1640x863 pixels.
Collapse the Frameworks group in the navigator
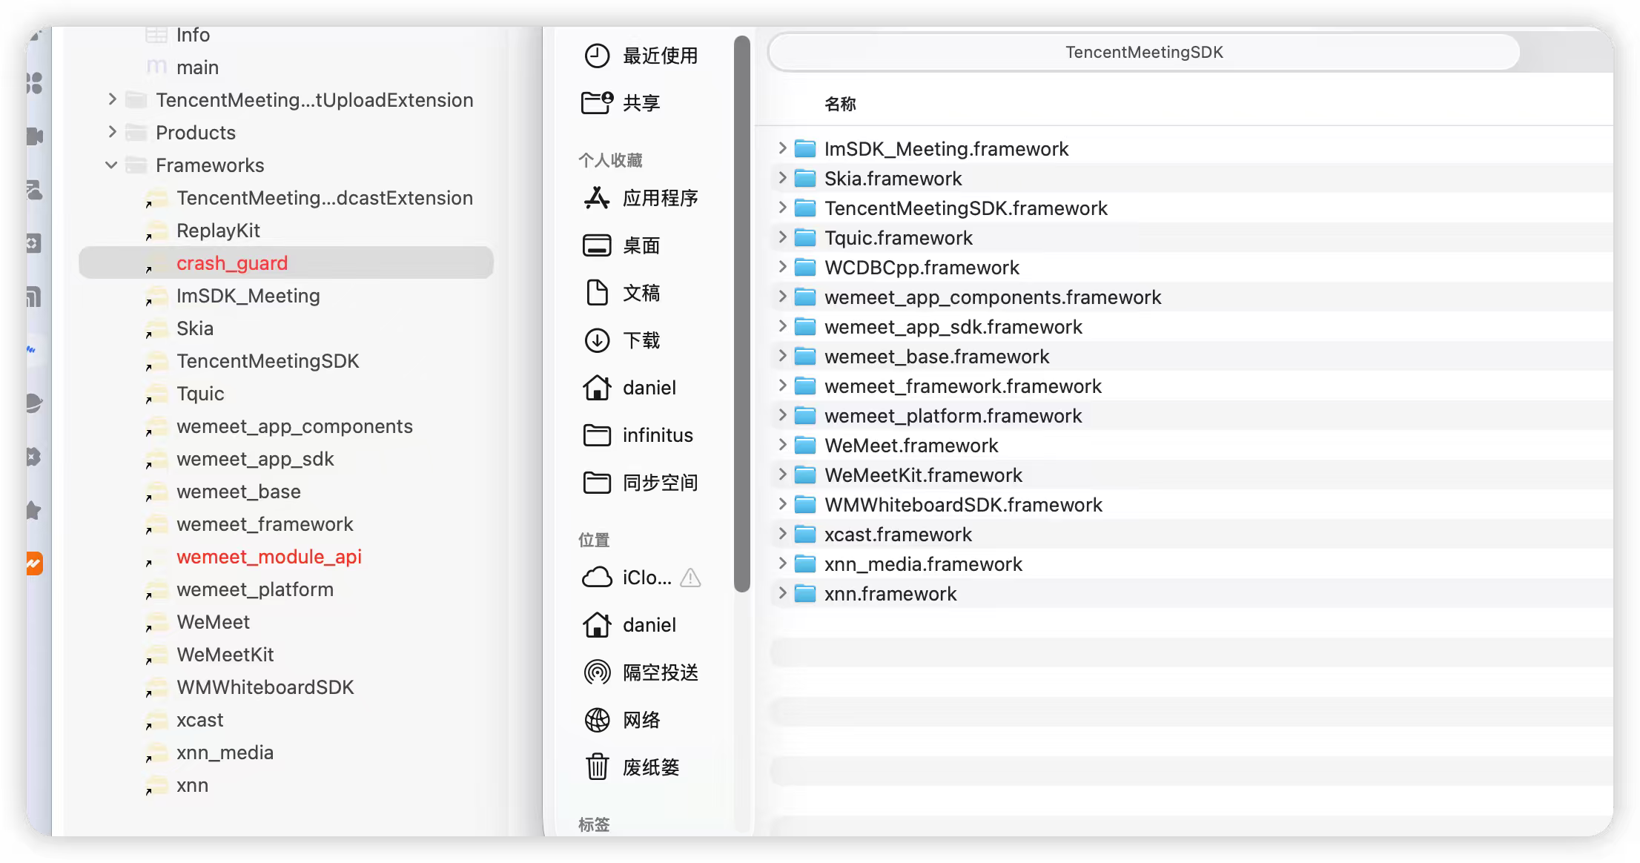(x=112, y=165)
